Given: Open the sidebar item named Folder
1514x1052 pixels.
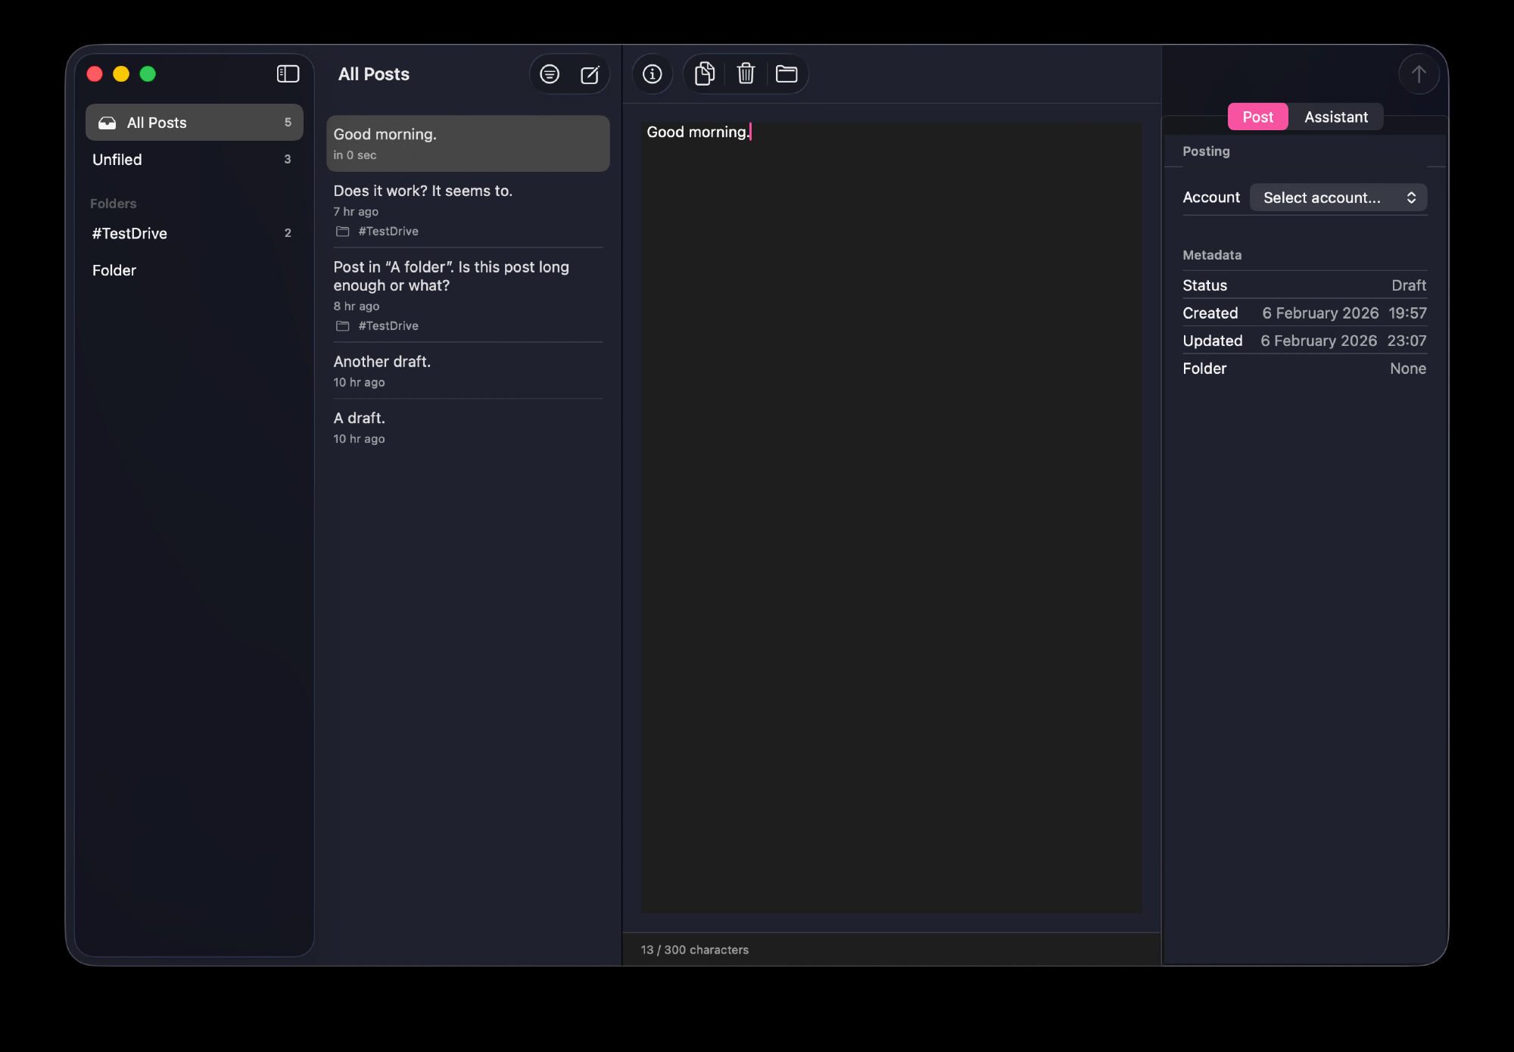Looking at the screenshot, I should point(194,271).
